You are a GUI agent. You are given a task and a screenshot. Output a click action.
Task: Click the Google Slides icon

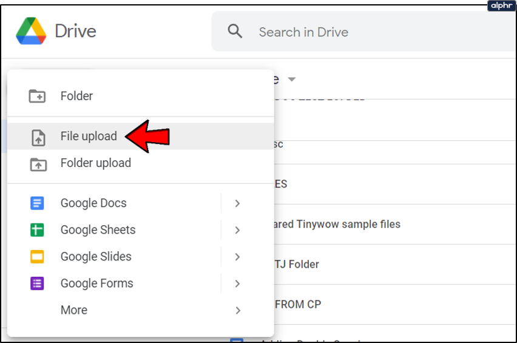coord(37,256)
